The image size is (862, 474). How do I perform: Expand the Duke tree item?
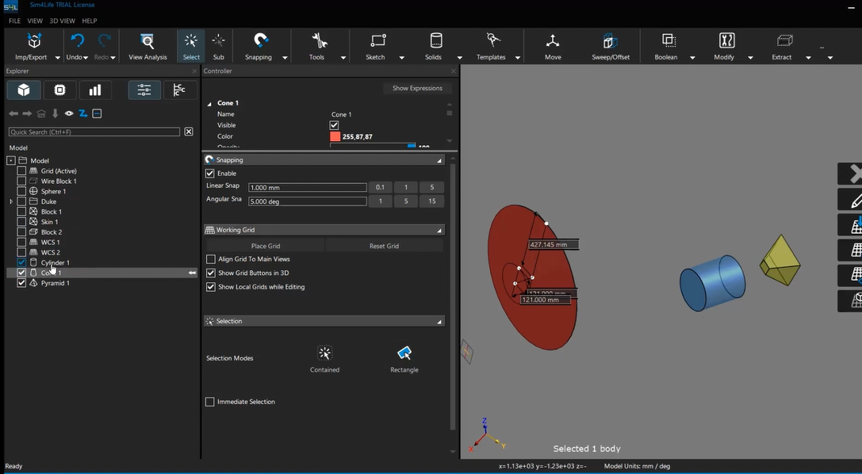pos(11,202)
